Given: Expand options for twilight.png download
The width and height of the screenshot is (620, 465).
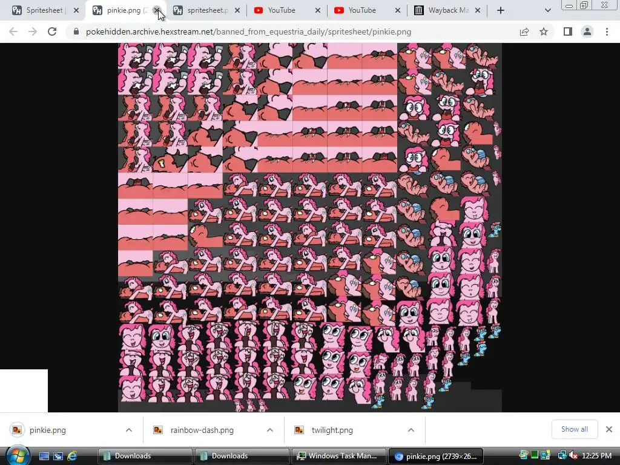Looking at the screenshot, I should pos(411,430).
